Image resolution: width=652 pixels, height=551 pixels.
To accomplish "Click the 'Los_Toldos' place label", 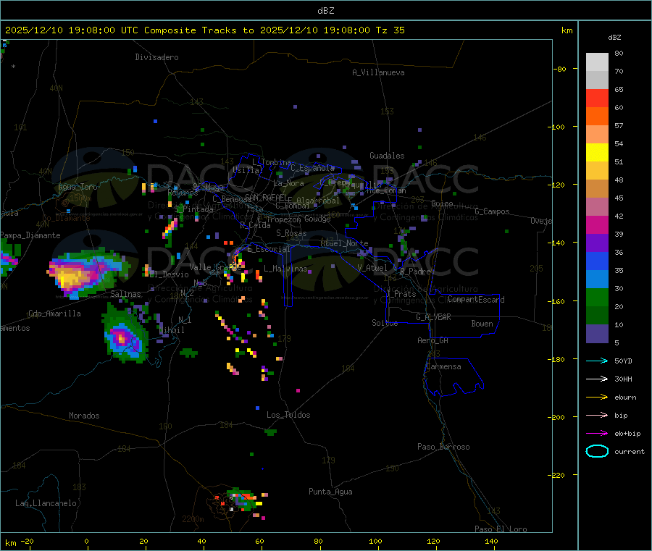I will tap(288, 415).
